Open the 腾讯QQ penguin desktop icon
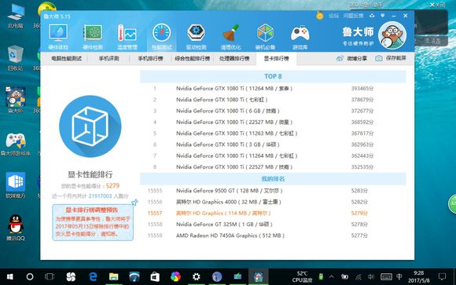456x285 pixels. (x=16, y=228)
